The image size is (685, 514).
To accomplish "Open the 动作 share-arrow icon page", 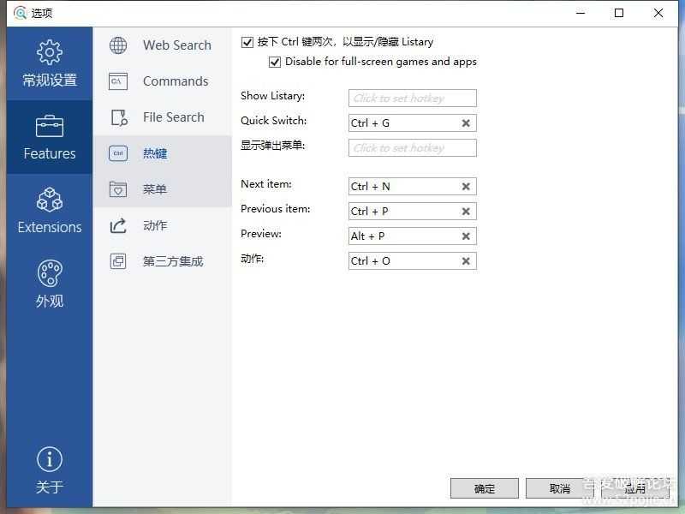I will click(x=118, y=225).
